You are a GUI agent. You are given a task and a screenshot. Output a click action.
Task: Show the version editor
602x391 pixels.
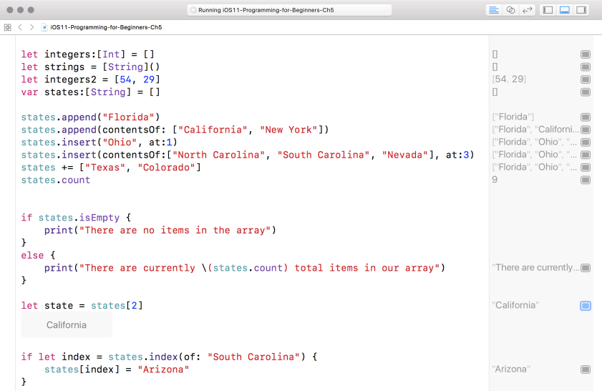tap(528, 10)
